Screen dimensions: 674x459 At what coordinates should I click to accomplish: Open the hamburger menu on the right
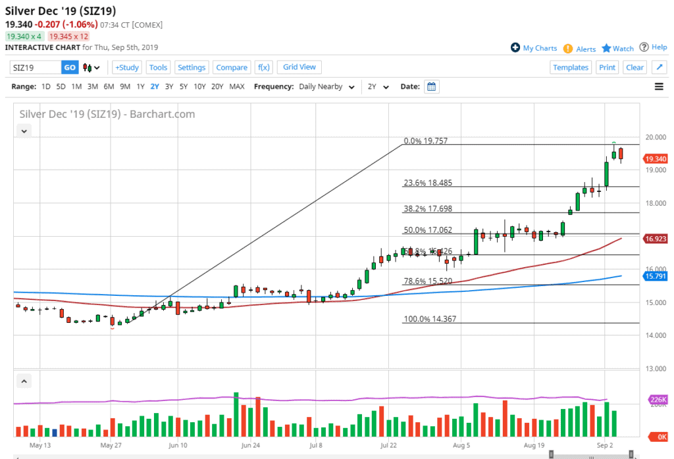(x=659, y=87)
